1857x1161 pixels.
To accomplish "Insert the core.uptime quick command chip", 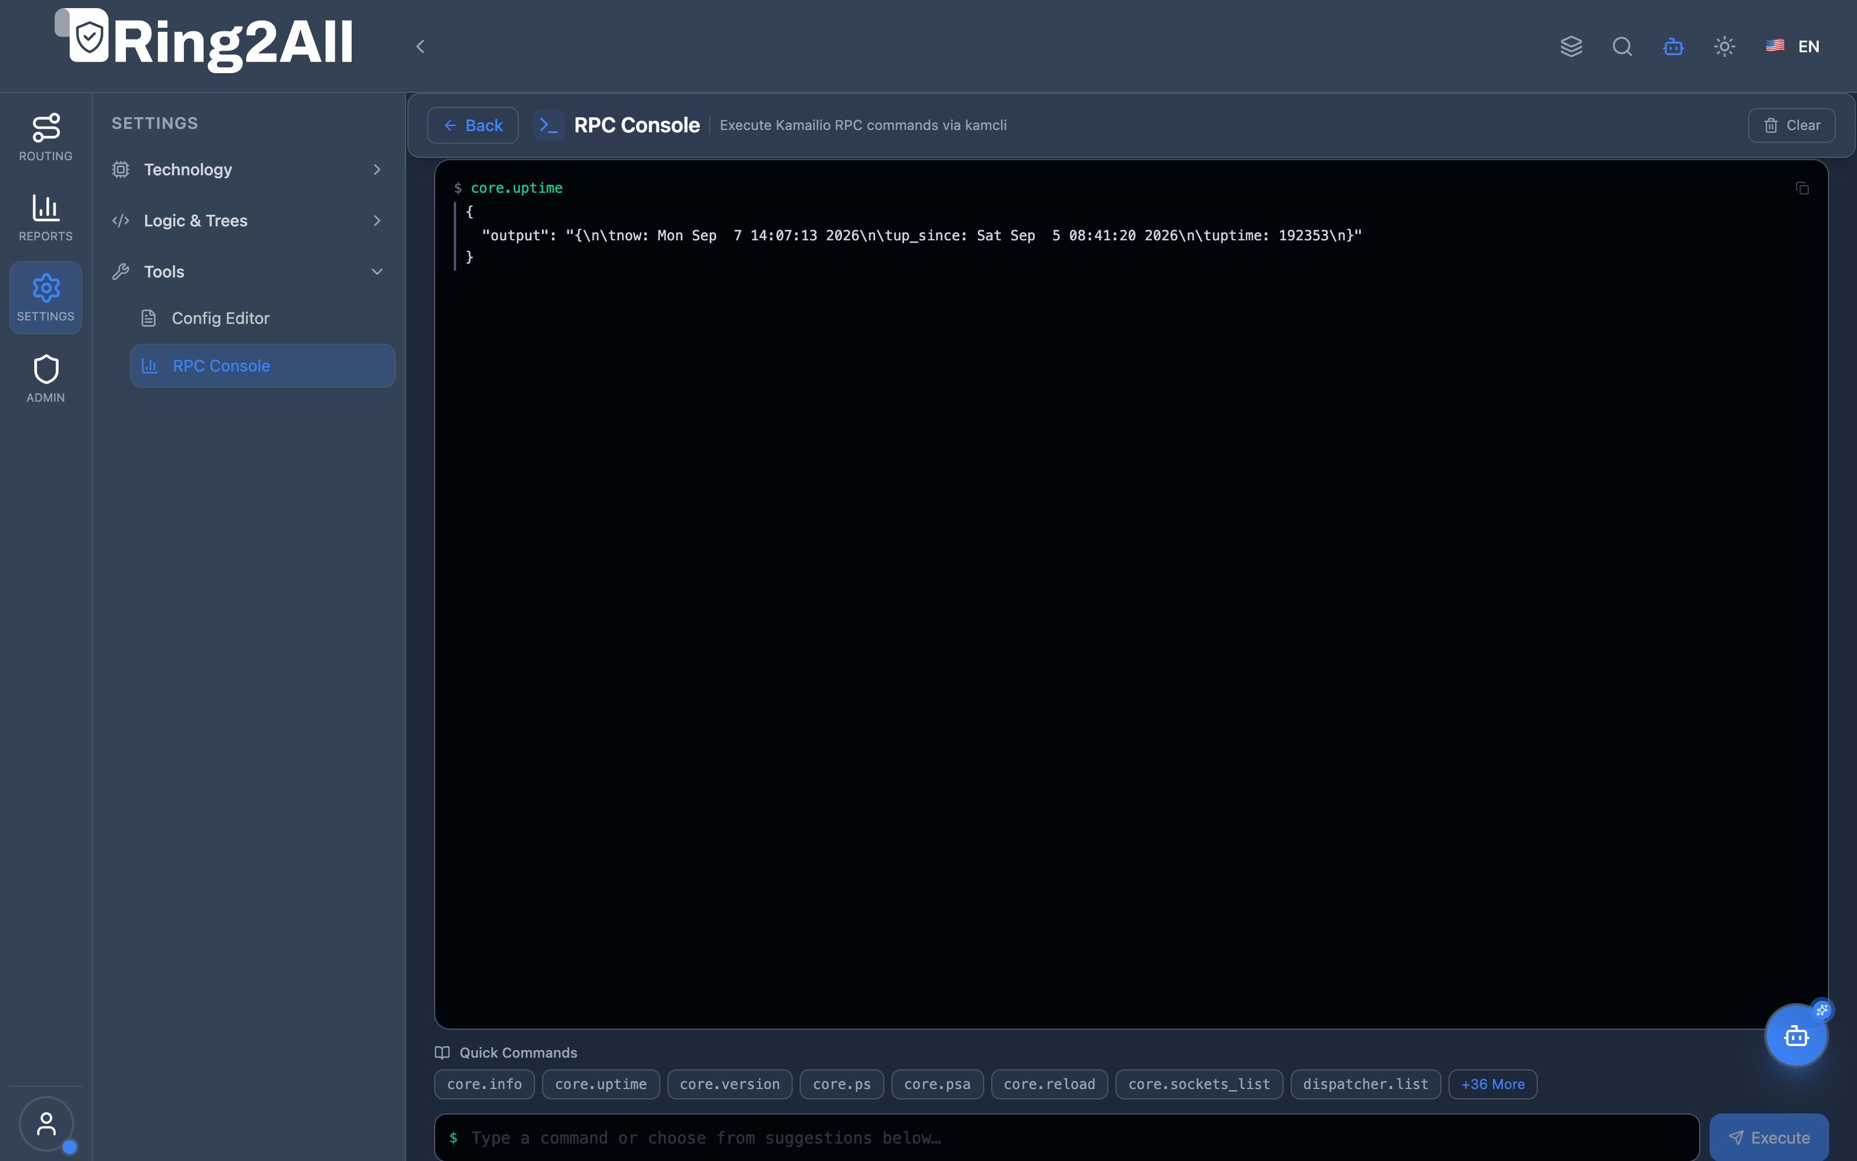I will pos(601,1084).
